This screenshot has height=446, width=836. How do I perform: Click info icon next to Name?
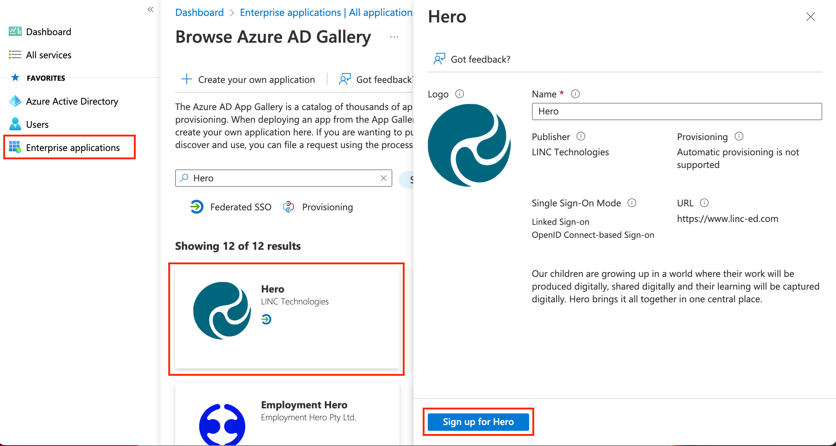575,94
